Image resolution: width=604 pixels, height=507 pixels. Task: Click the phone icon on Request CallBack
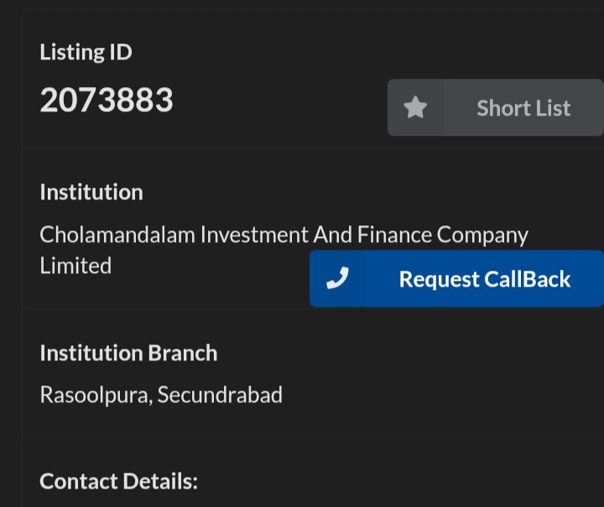click(x=337, y=279)
